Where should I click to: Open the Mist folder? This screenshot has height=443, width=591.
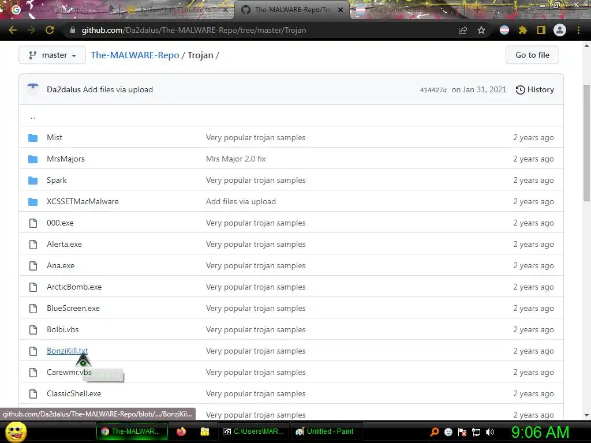pos(54,137)
